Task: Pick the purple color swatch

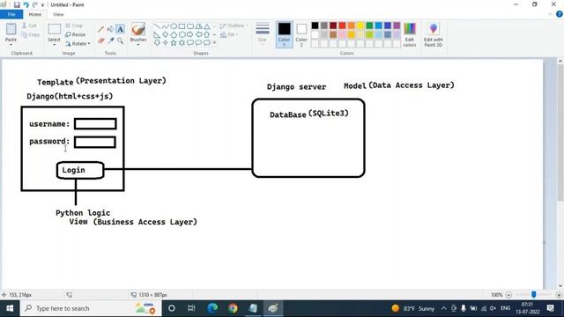Action: click(x=397, y=26)
